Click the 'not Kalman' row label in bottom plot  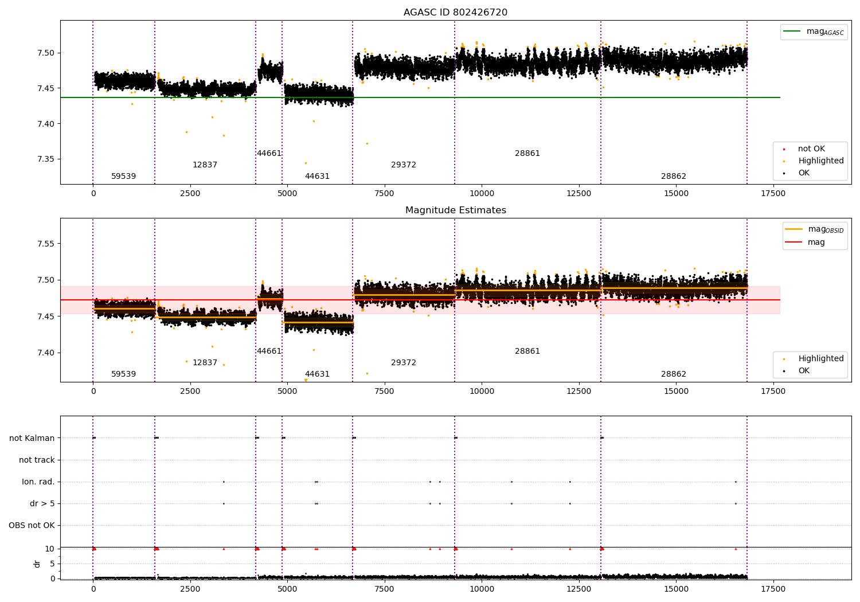tap(32, 439)
